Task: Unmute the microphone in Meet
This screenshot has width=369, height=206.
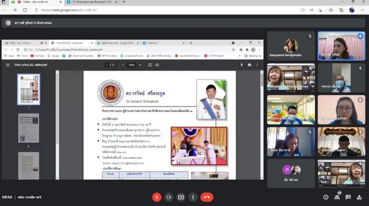Action: coord(157,197)
